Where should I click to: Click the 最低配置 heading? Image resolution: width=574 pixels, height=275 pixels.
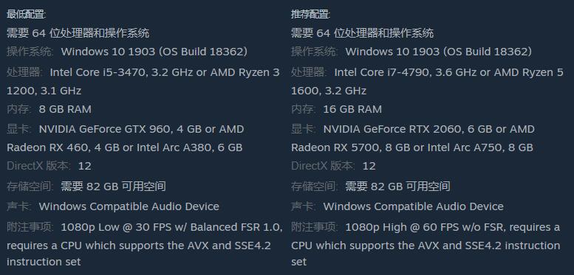click(26, 15)
